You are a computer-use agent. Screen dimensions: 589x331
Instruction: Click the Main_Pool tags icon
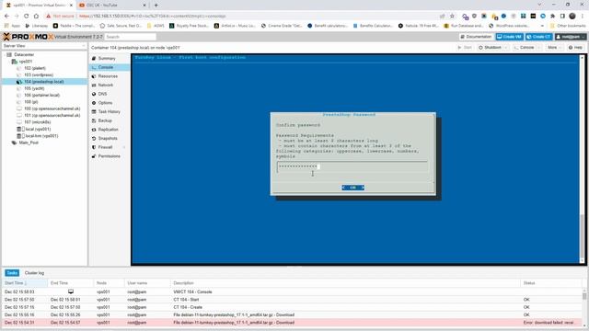click(x=15, y=143)
